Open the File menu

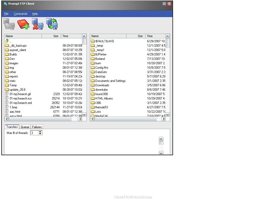[x=6, y=14]
